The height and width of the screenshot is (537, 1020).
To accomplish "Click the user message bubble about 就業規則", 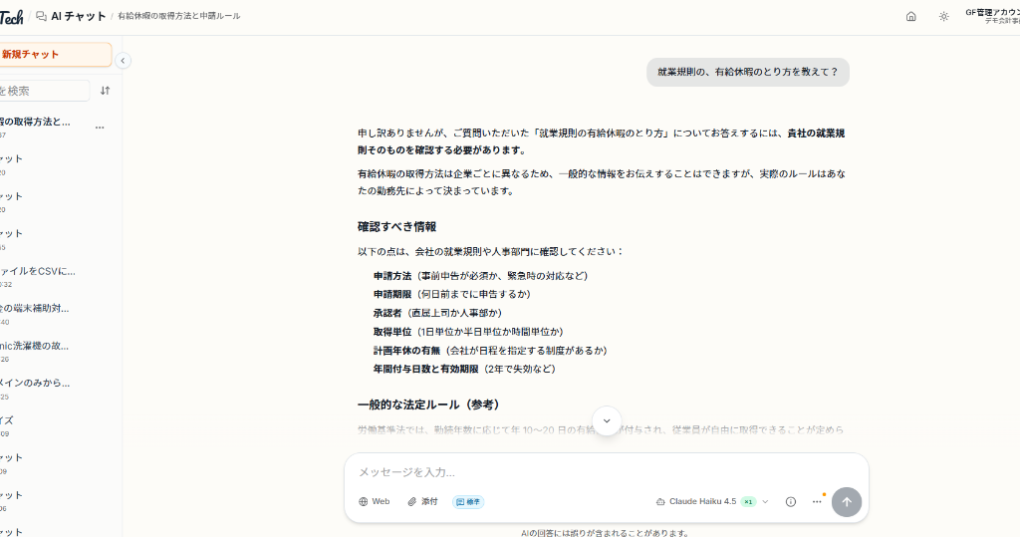I will pos(747,73).
